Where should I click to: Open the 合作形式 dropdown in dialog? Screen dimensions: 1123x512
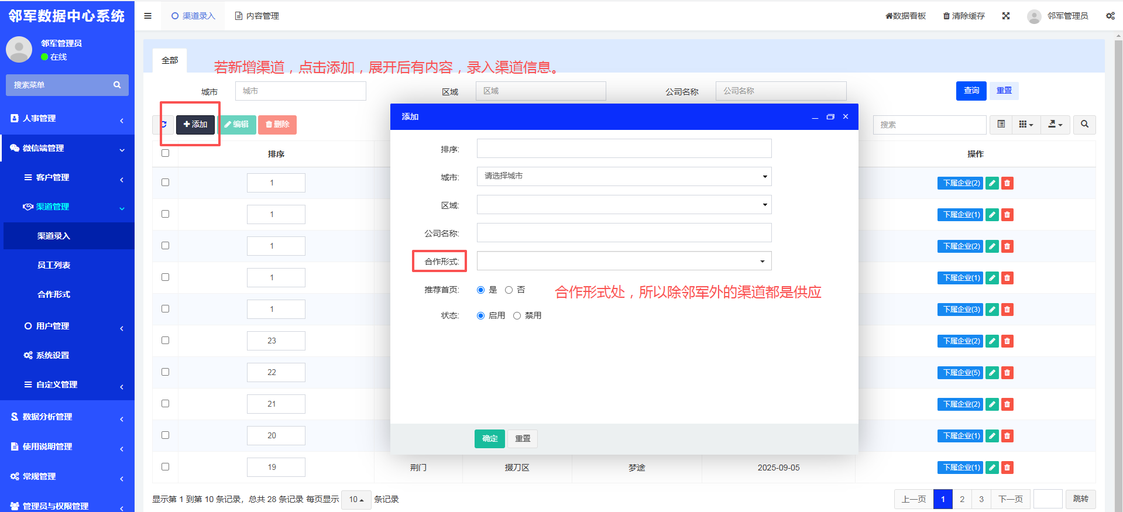[x=624, y=261]
